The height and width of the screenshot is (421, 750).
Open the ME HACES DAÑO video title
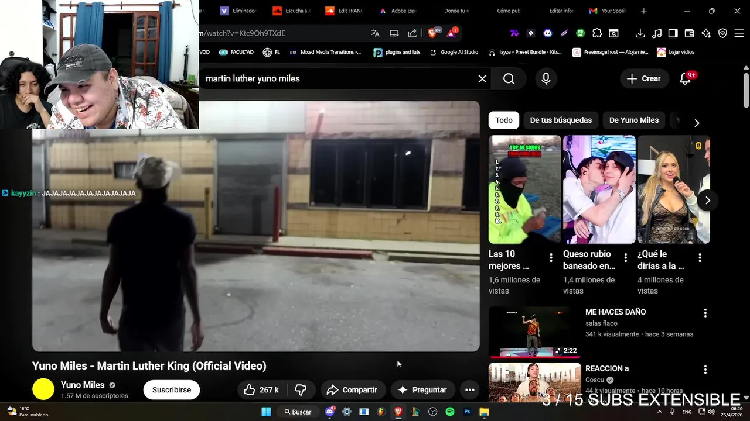coord(615,312)
